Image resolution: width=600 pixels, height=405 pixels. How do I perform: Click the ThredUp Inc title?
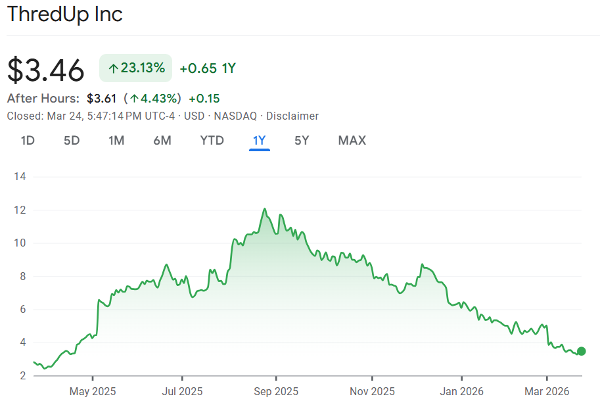(x=64, y=14)
